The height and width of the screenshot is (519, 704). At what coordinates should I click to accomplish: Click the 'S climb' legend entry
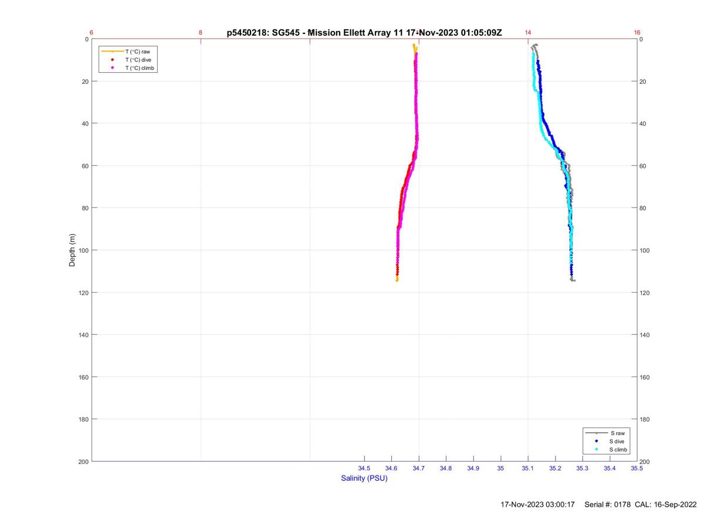tap(618, 449)
